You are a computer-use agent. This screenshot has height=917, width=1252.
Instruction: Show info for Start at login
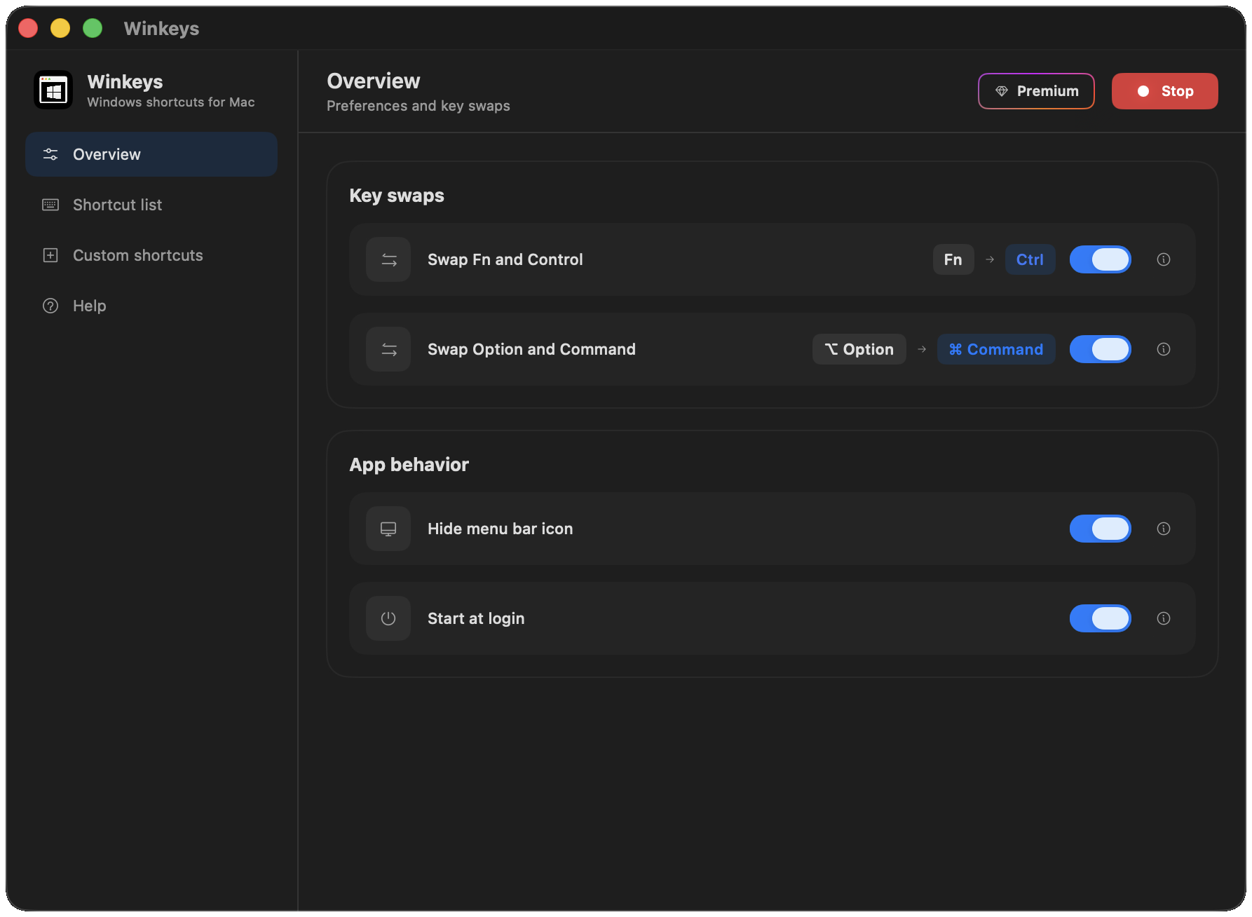click(1164, 618)
